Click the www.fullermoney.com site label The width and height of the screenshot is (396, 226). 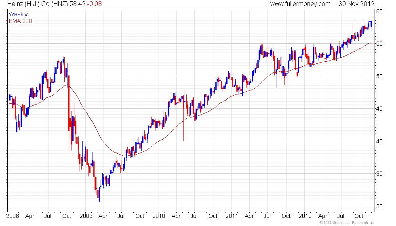pyautogui.click(x=300, y=4)
